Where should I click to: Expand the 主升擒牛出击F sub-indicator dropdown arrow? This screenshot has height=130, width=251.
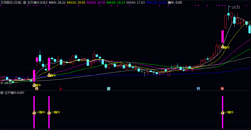click(x=2, y=93)
